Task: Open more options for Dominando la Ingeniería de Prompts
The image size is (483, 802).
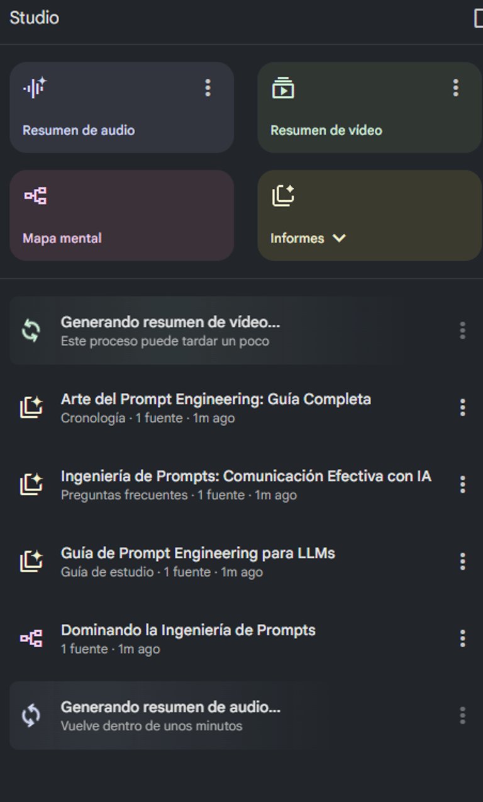Action: (462, 638)
